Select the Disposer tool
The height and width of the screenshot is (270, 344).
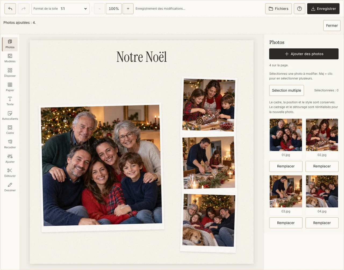(10, 73)
